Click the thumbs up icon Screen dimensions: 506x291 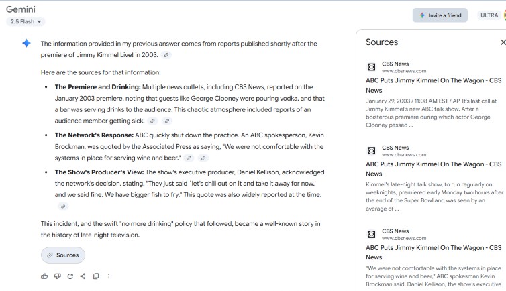(44, 276)
